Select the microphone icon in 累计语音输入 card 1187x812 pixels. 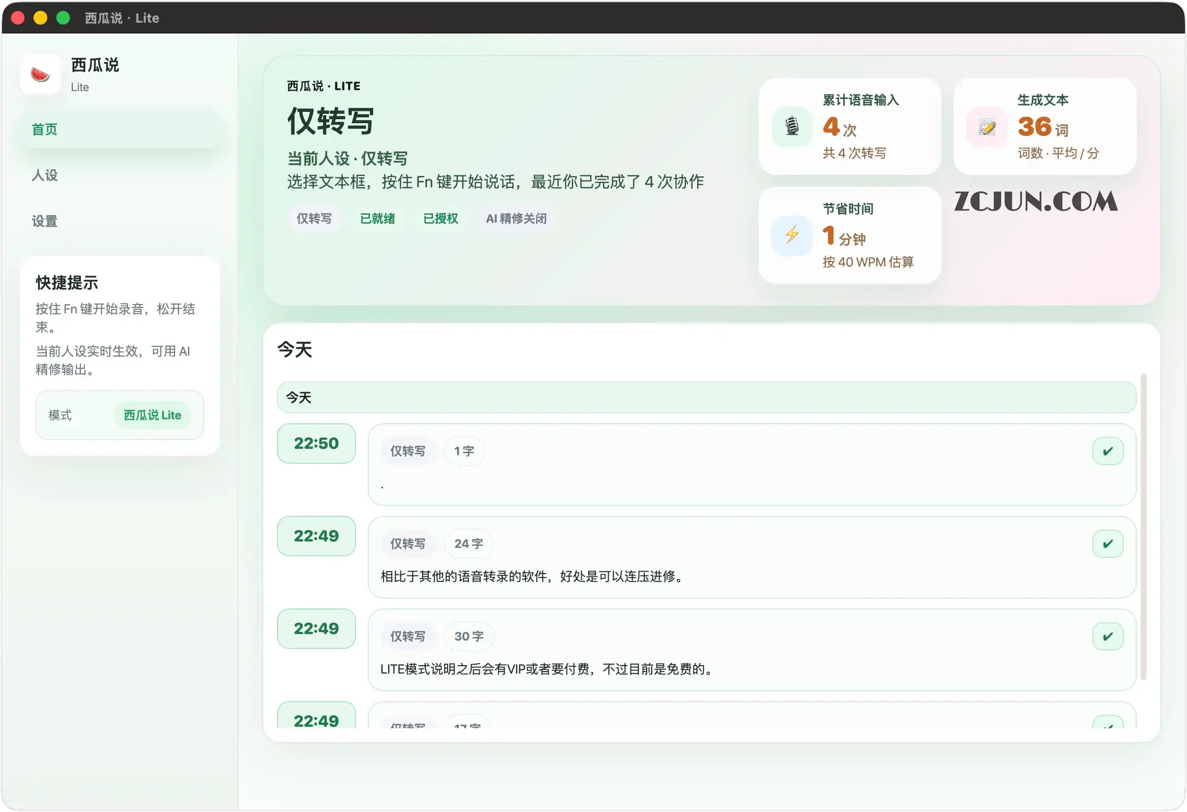tap(792, 126)
